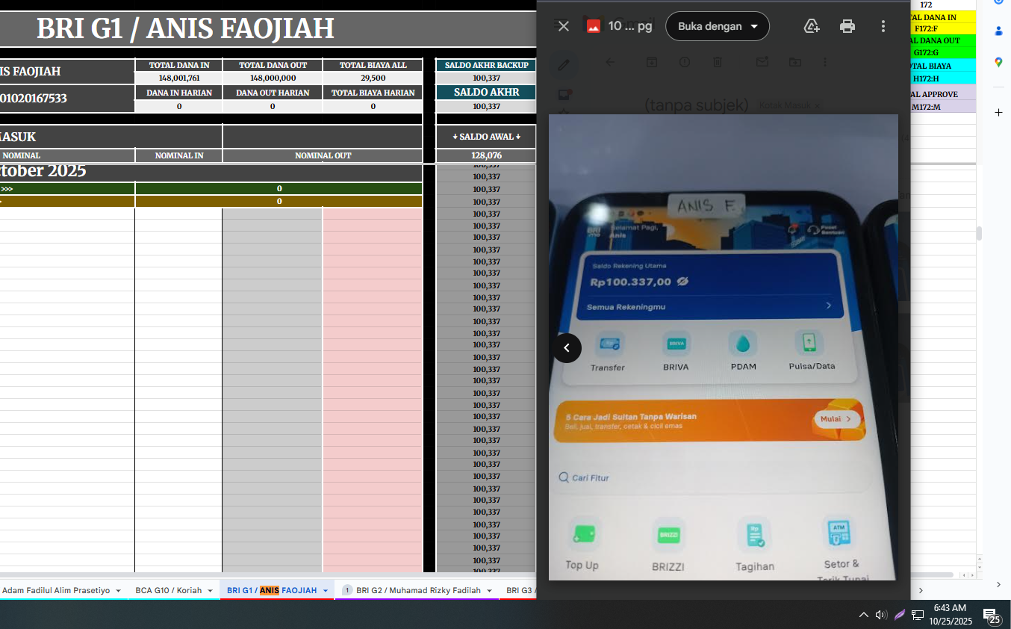Switch to Adam Fadilul Alim Prasetiyo sheet tab
Screen dimensions: 1011x629
point(56,590)
